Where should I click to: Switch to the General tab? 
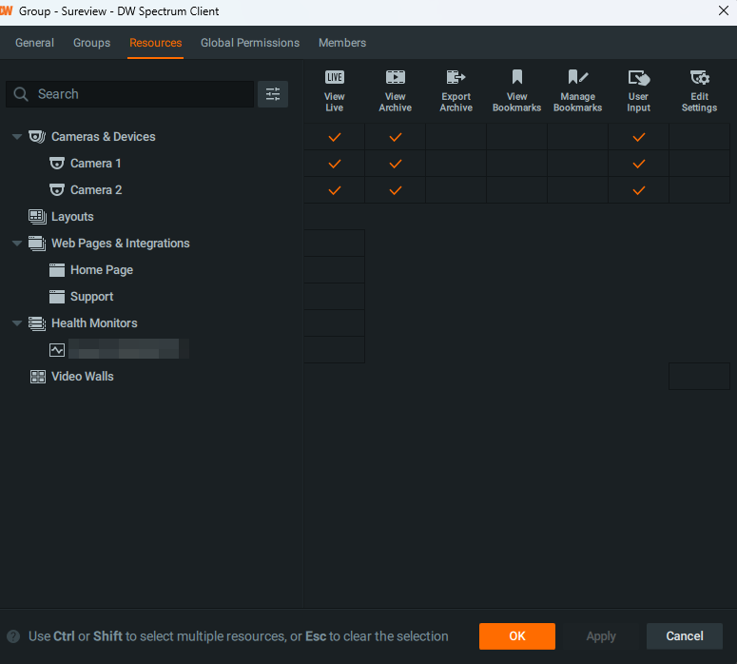click(34, 43)
